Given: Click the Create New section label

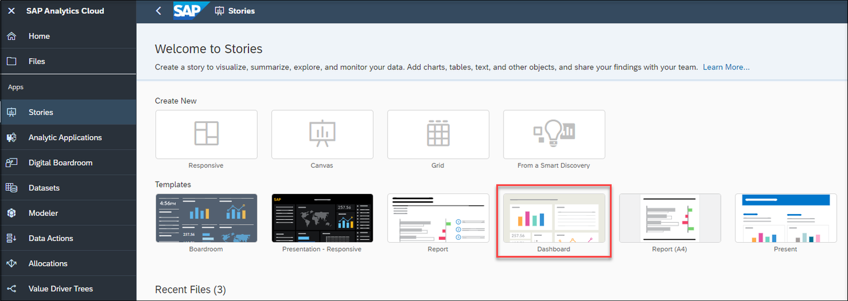Looking at the screenshot, I should point(176,101).
